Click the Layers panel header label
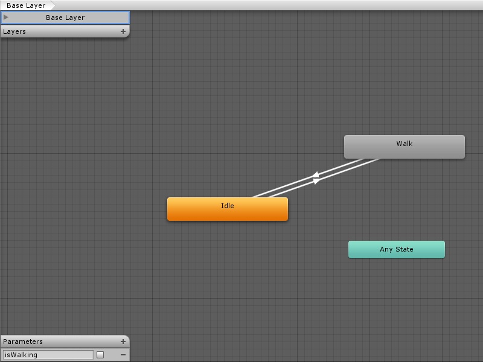The width and height of the screenshot is (483, 362). pos(15,31)
